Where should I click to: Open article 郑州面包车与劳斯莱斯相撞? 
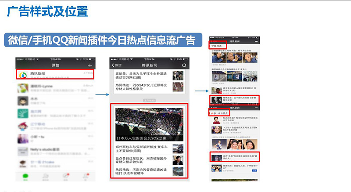point(149,149)
